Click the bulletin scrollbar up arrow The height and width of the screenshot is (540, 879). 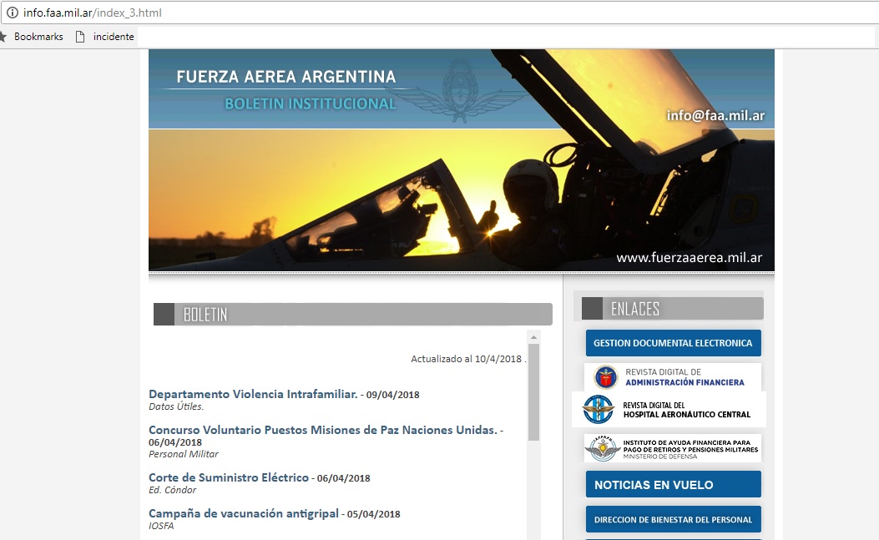(533, 337)
